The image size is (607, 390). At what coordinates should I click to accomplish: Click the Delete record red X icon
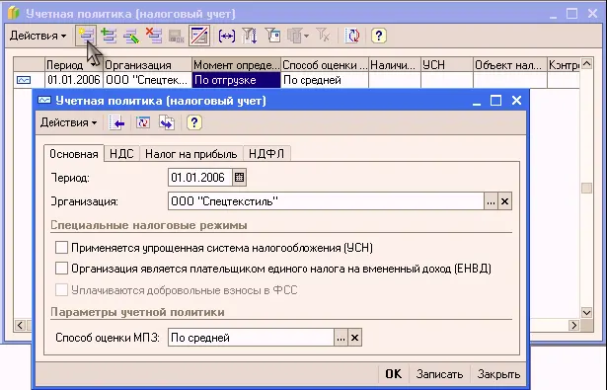click(x=154, y=36)
